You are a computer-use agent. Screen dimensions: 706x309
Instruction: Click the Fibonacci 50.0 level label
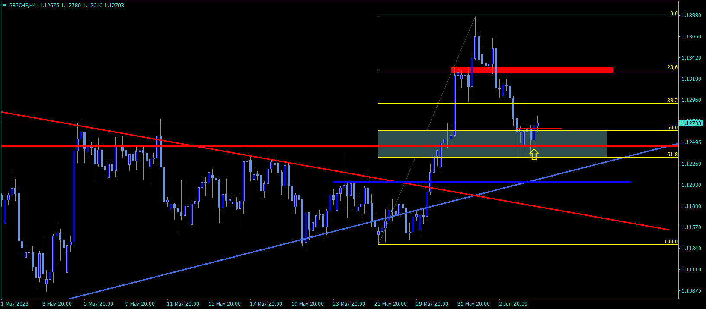point(672,128)
